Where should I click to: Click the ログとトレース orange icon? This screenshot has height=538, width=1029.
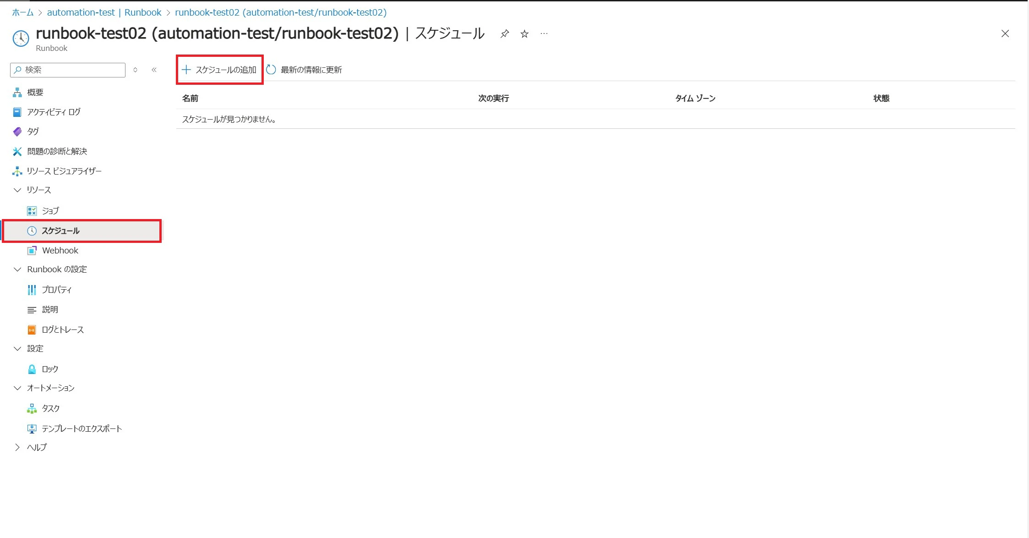(x=32, y=330)
